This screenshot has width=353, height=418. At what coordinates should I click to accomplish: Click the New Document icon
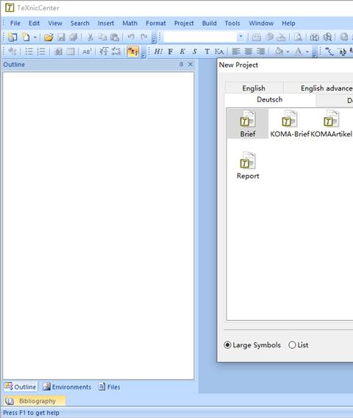pos(26,37)
